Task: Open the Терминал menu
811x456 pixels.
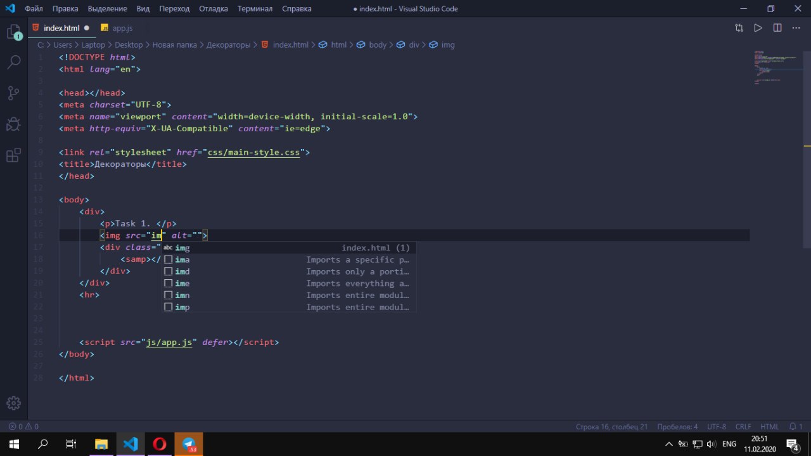Action: 255,9
